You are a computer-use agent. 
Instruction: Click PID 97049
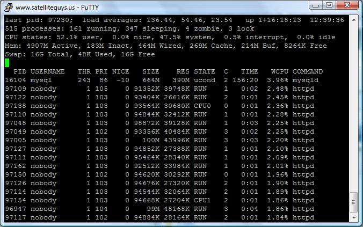(x=16, y=131)
